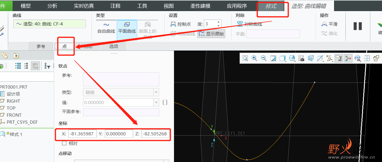382x162 pixels.
Task: Switch to the 分析 ribbon tab
Action: (x=52, y=6)
